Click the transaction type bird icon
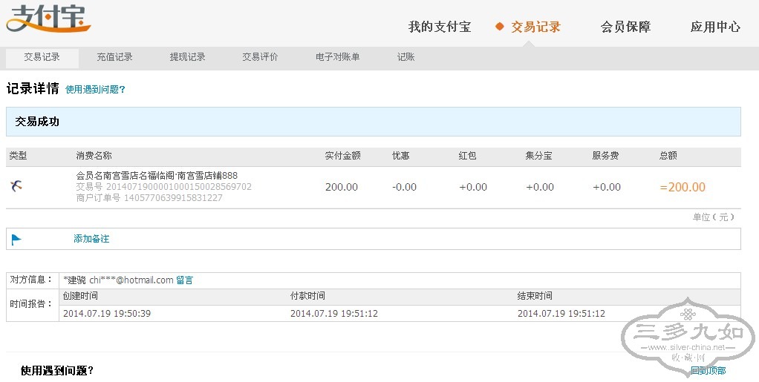 (x=16, y=186)
